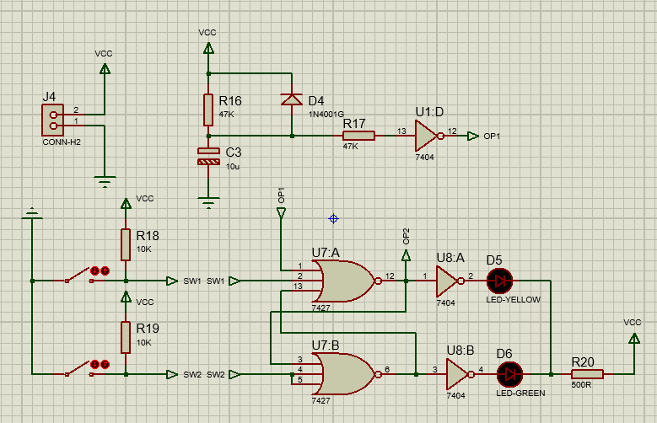Click the ground symbol below C3
The image size is (657, 423).
pos(208,203)
